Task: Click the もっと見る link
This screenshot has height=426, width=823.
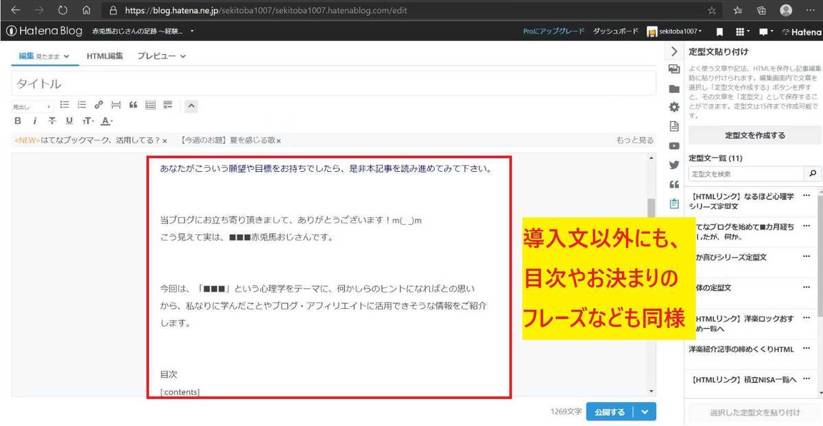Action: pyautogui.click(x=634, y=140)
